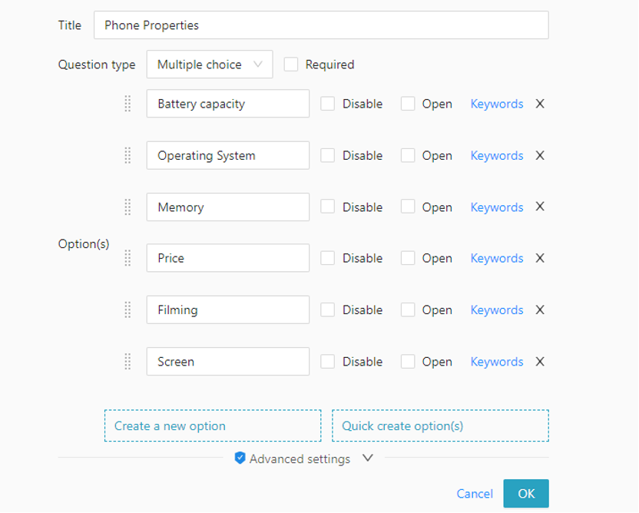Edit the Battery capacity option field
639x513 pixels.
(x=228, y=104)
